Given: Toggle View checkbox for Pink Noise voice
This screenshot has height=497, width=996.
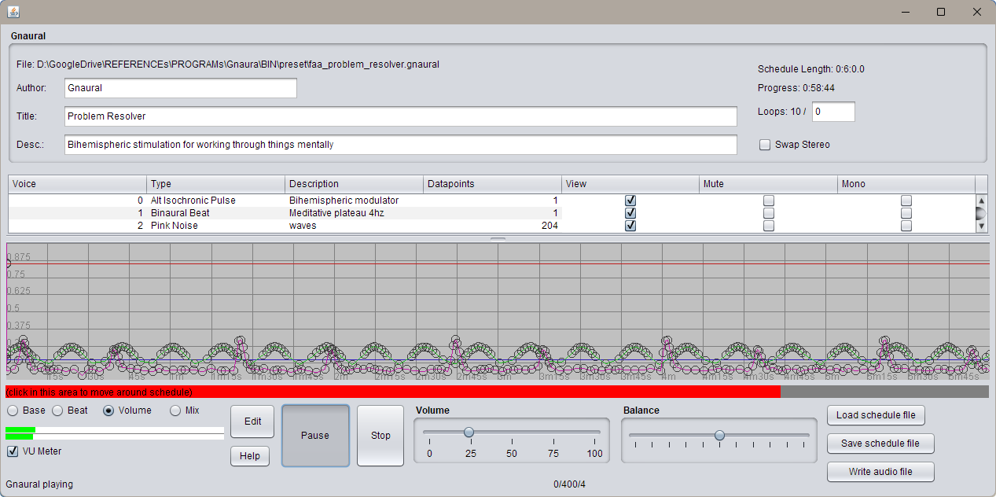Looking at the screenshot, I should click(630, 226).
